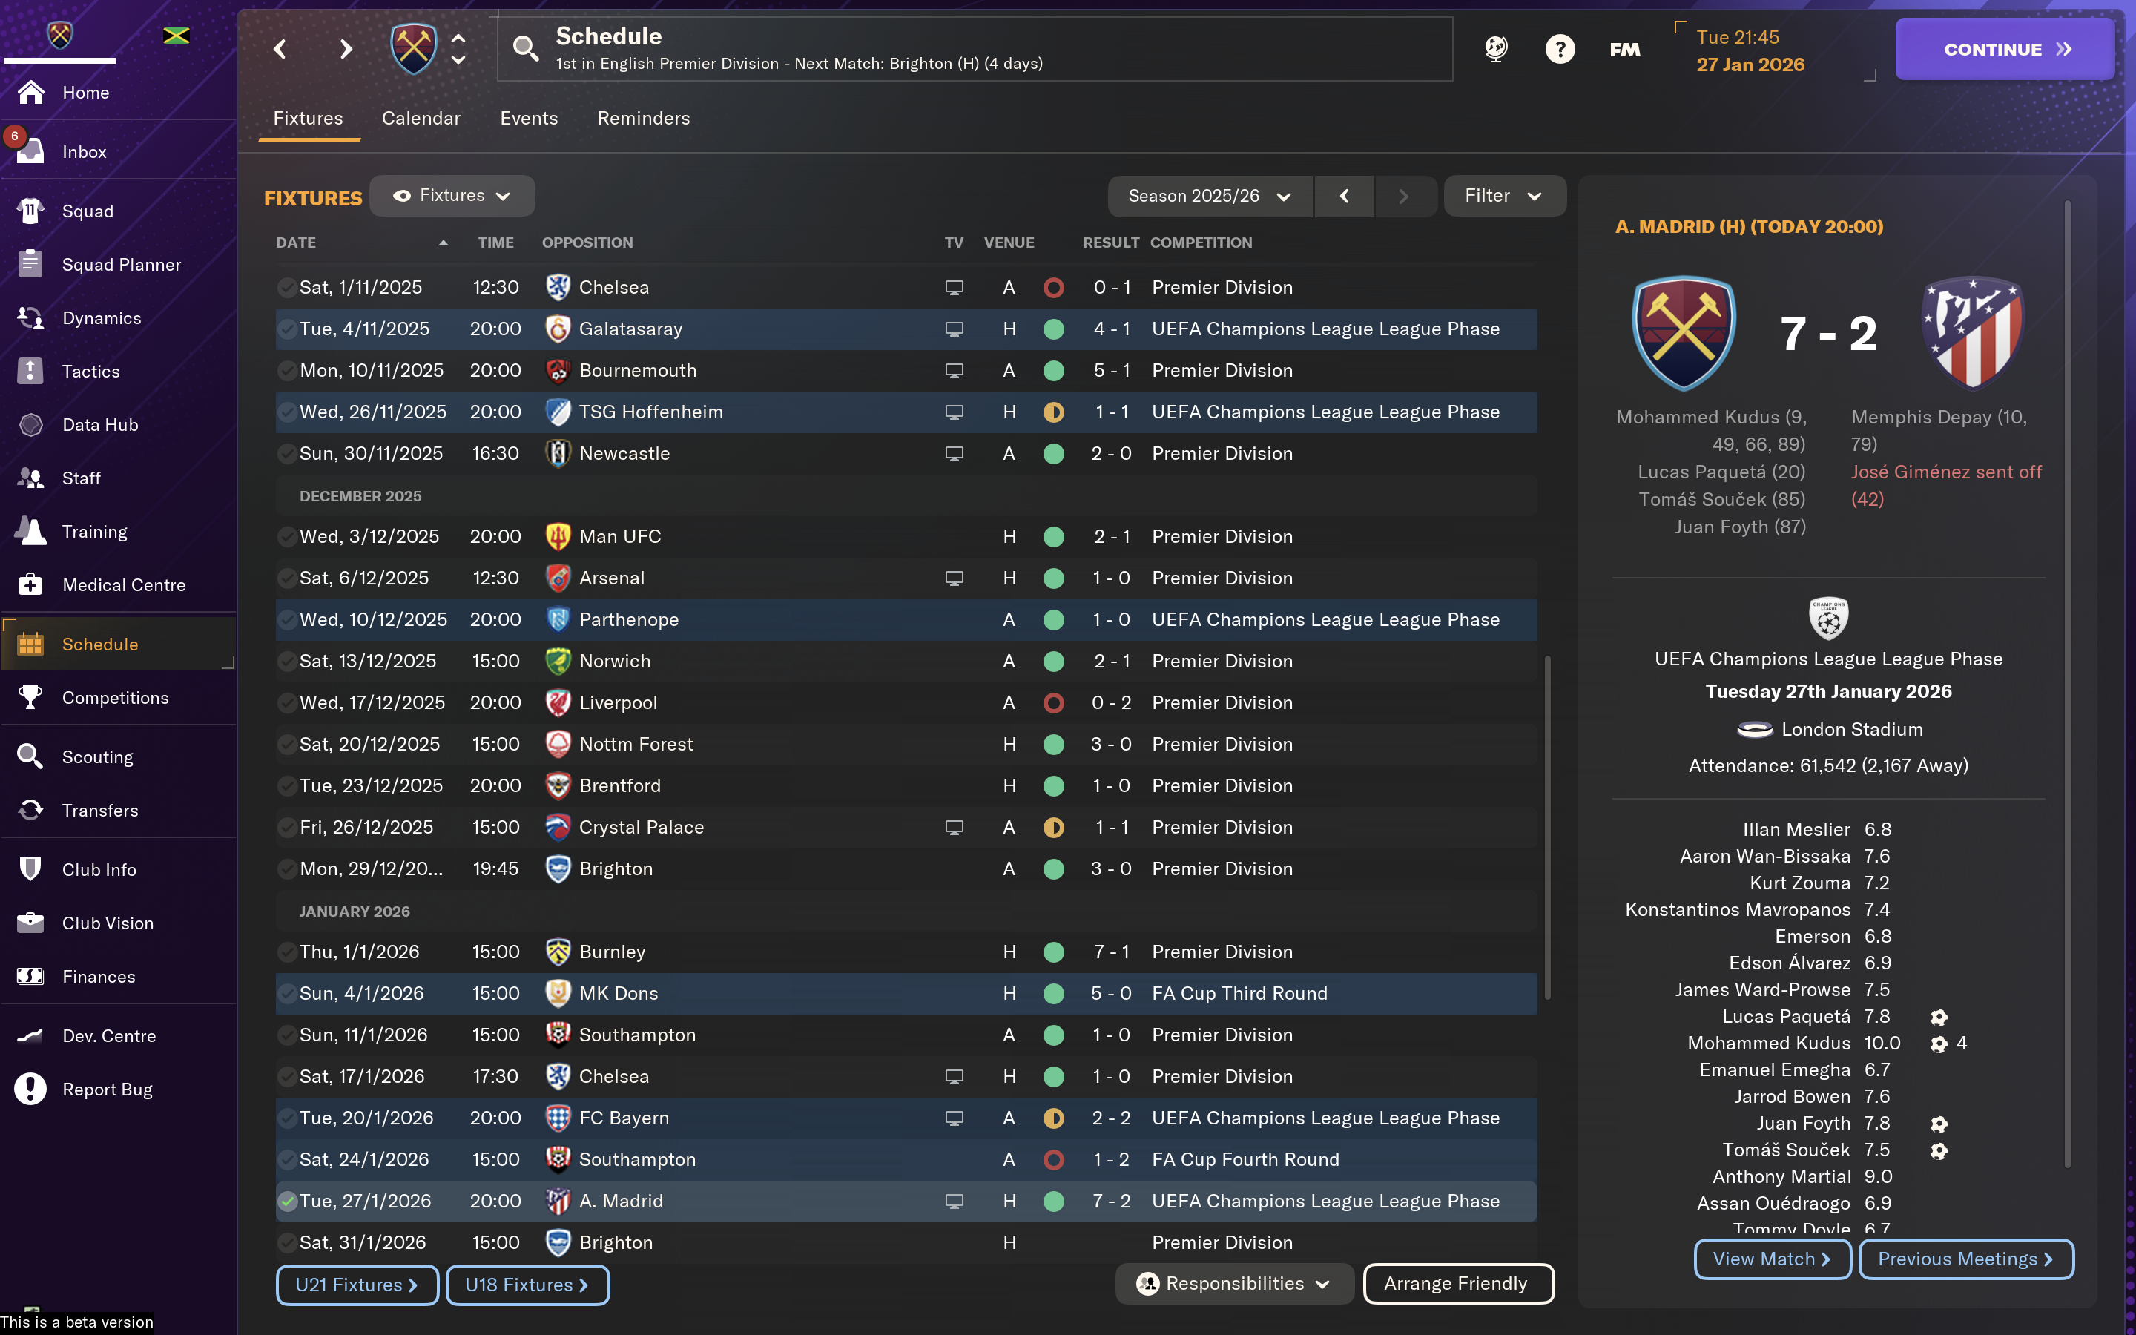This screenshot has width=2136, height=1335.
Task: Click the FM logo icon
Action: pyautogui.click(x=1625, y=50)
